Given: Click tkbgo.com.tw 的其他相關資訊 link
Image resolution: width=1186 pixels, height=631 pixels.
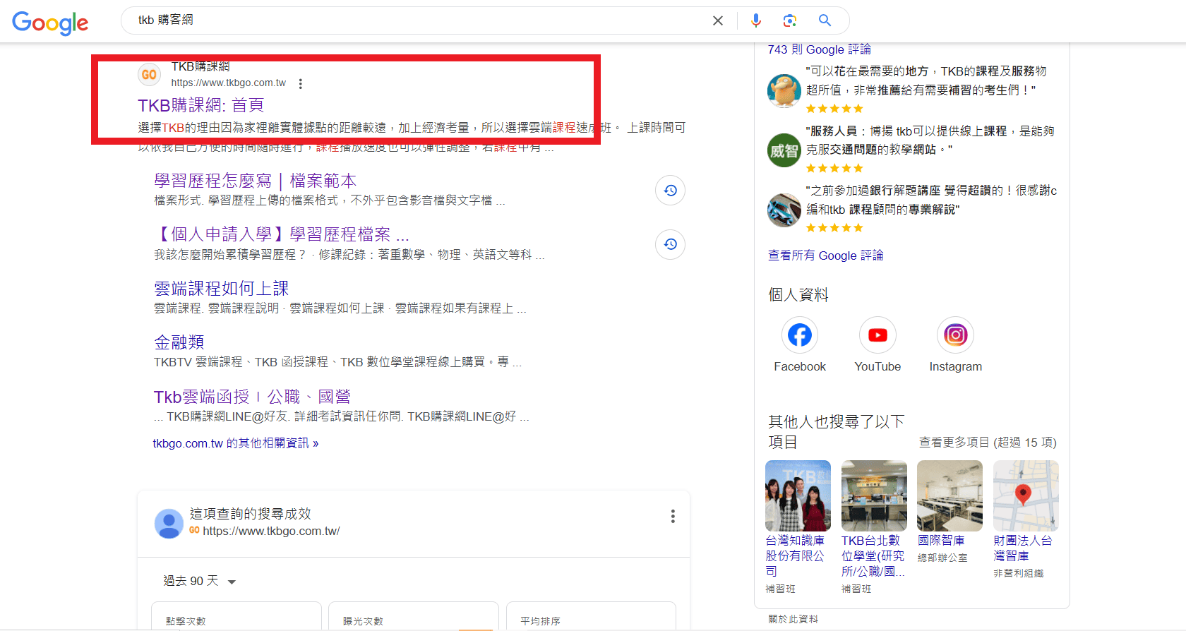Looking at the screenshot, I should click(x=236, y=443).
